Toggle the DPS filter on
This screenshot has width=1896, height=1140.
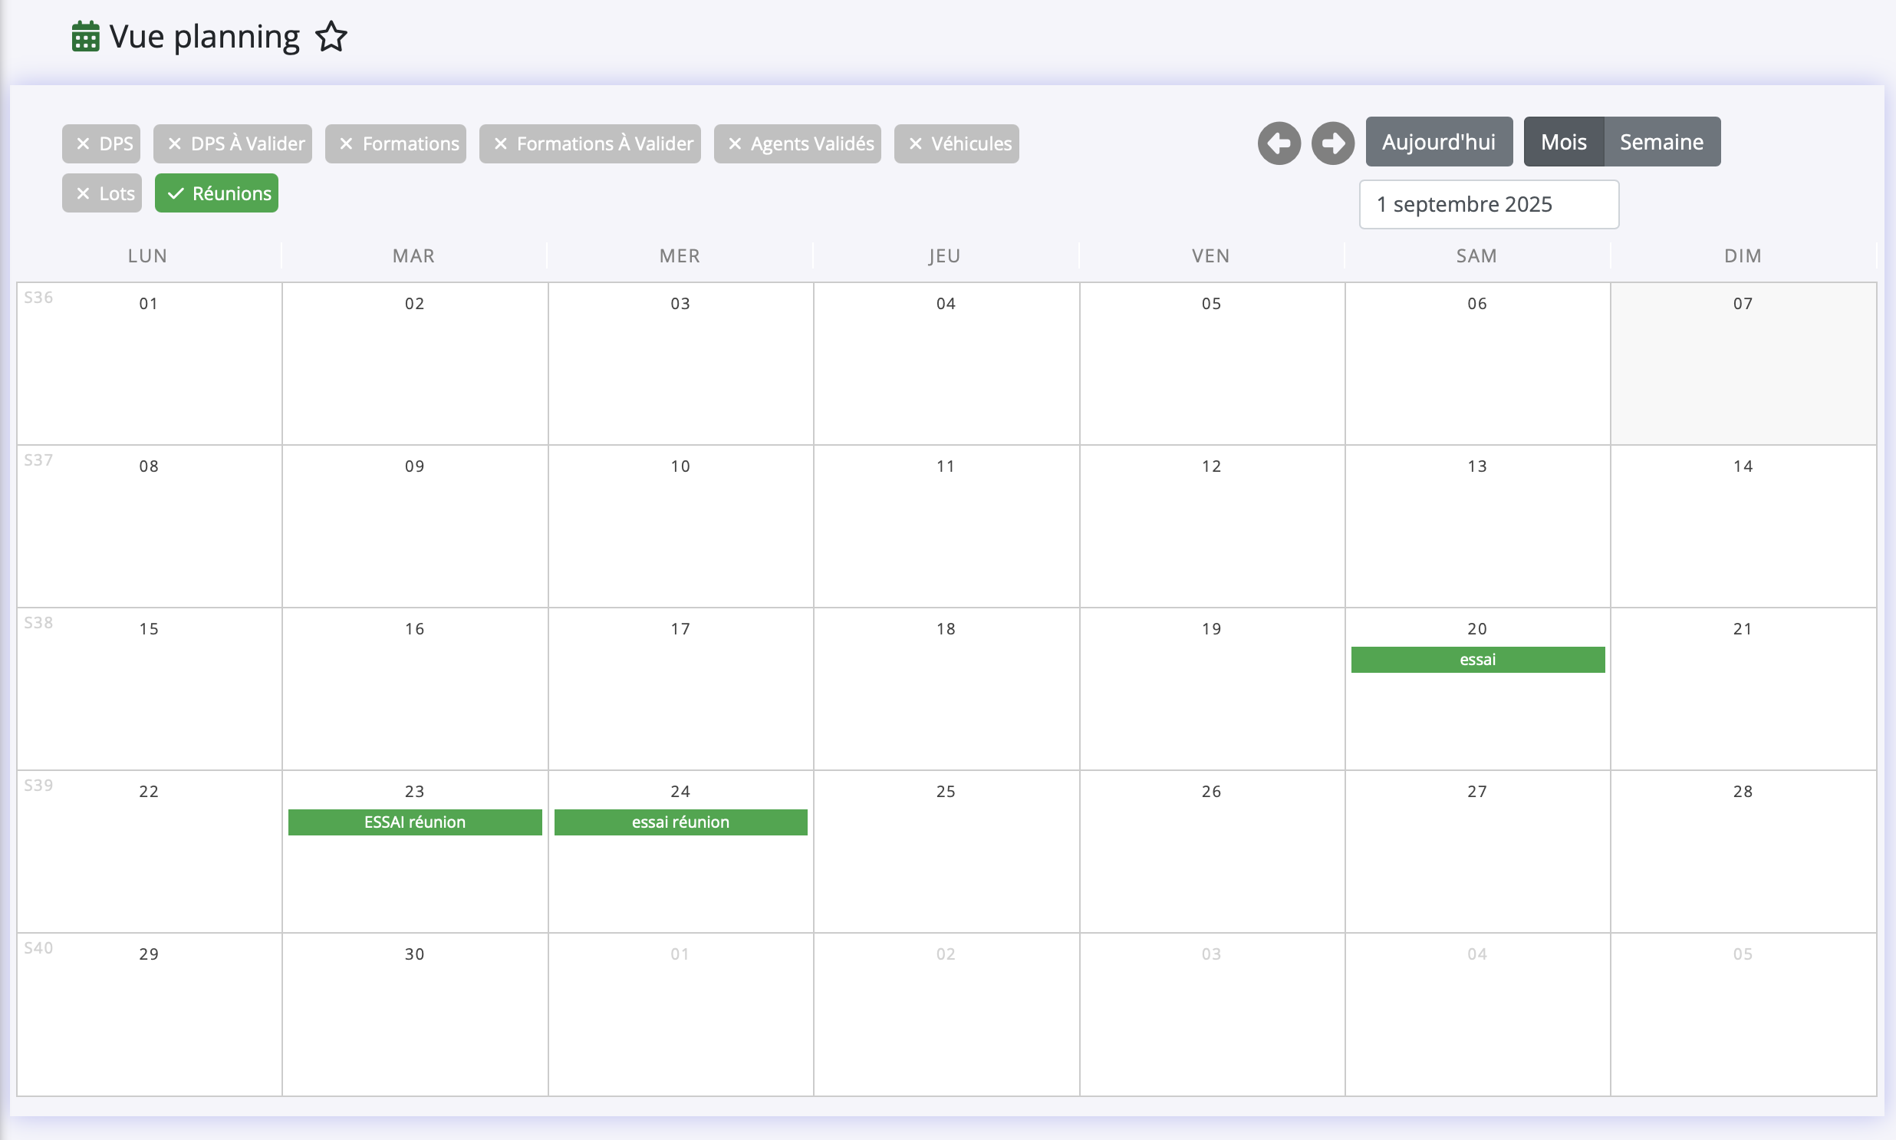click(101, 143)
